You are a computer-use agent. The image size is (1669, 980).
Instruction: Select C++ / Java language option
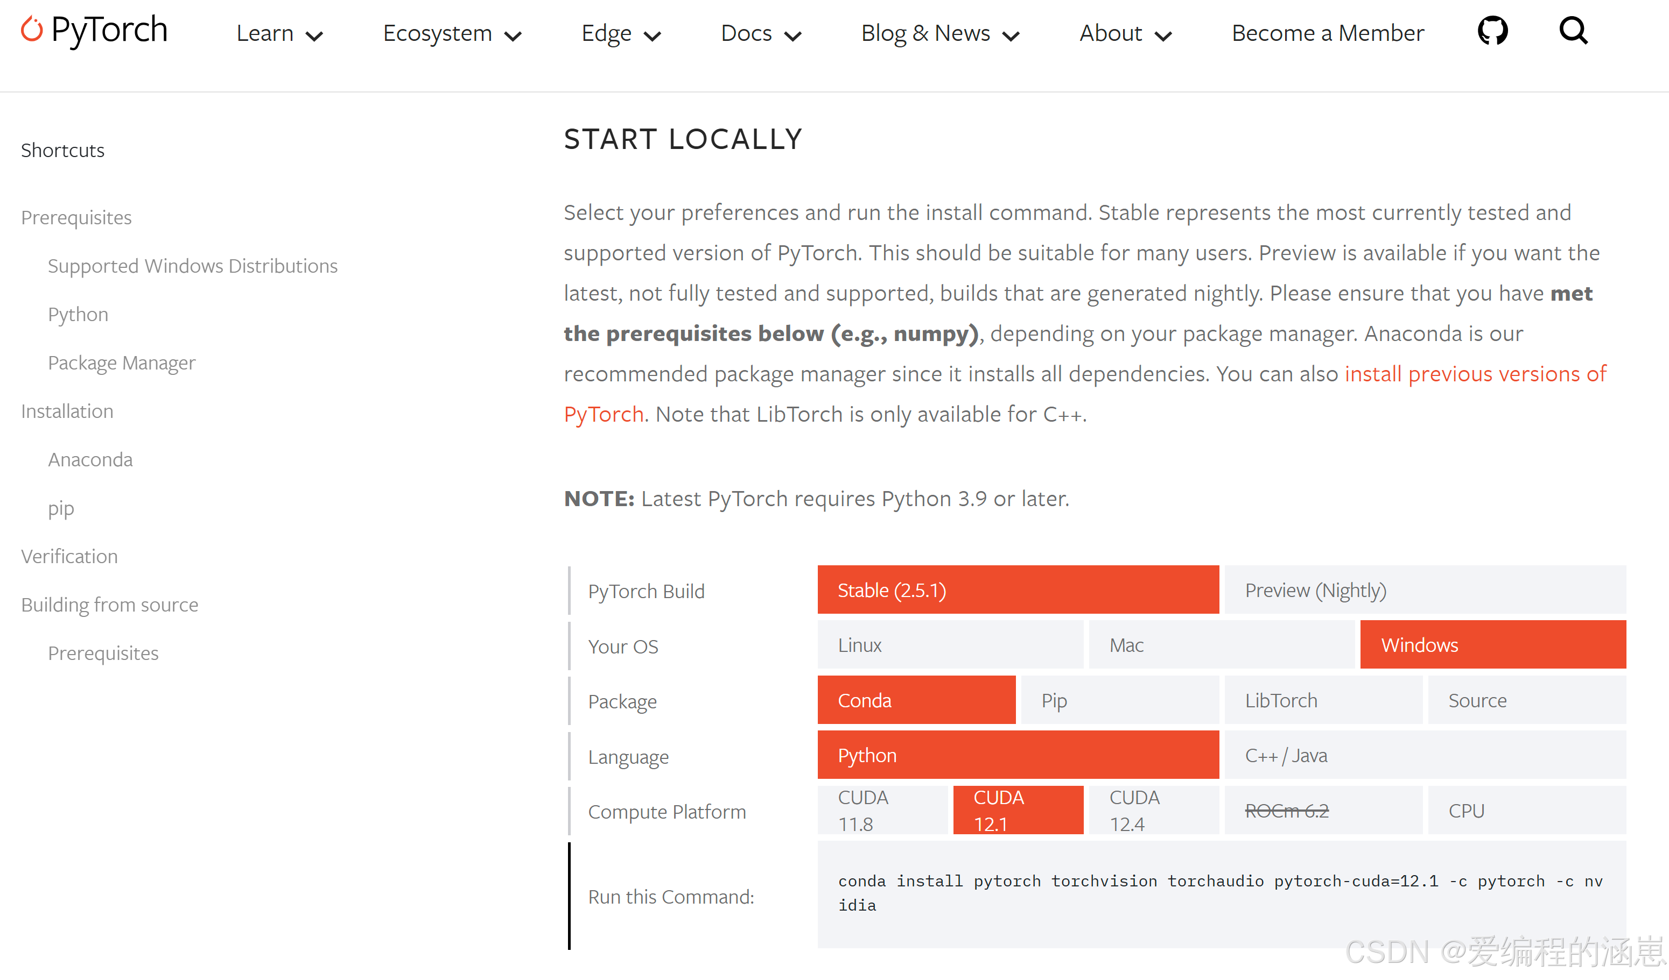tap(1425, 755)
